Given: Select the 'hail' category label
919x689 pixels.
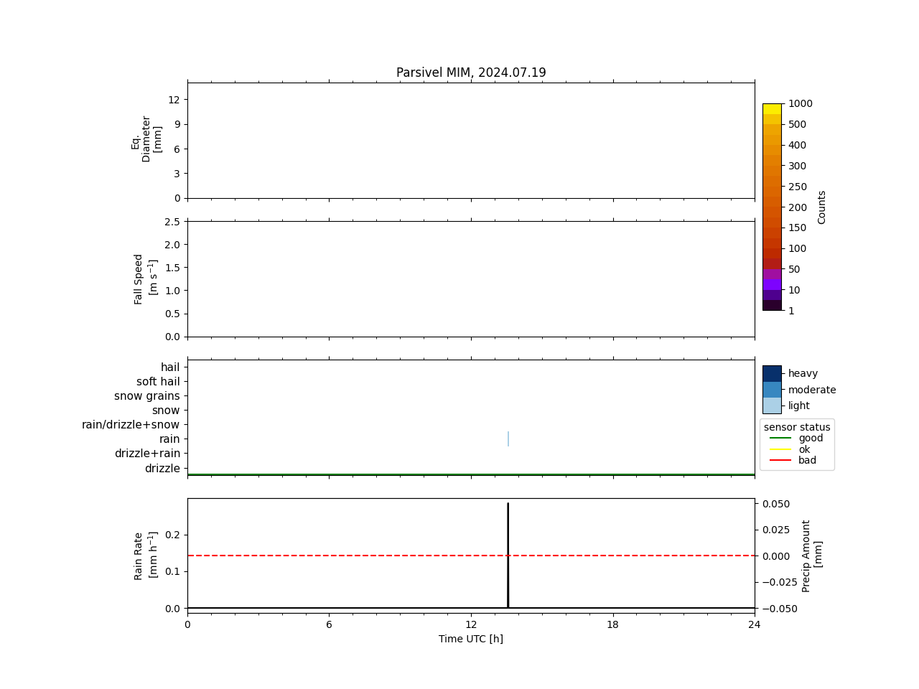Looking at the screenshot, I should pos(170,367).
